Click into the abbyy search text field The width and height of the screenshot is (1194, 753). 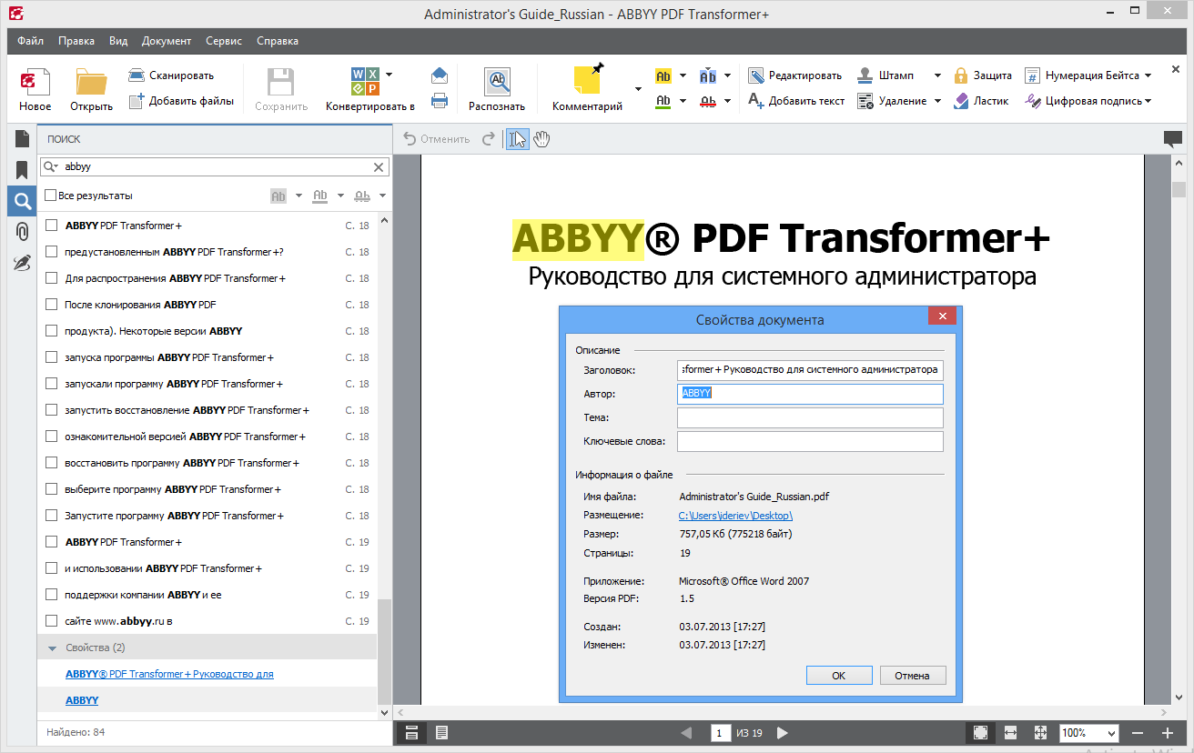pyautogui.click(x=217, y=167)
